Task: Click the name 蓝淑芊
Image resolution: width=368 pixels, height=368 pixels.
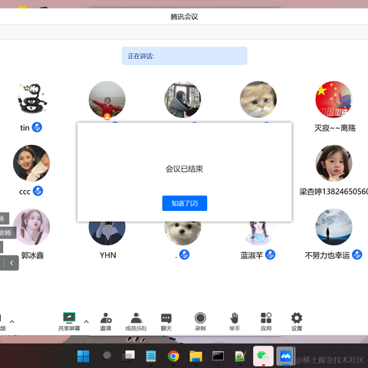Action: coord(251,255)
